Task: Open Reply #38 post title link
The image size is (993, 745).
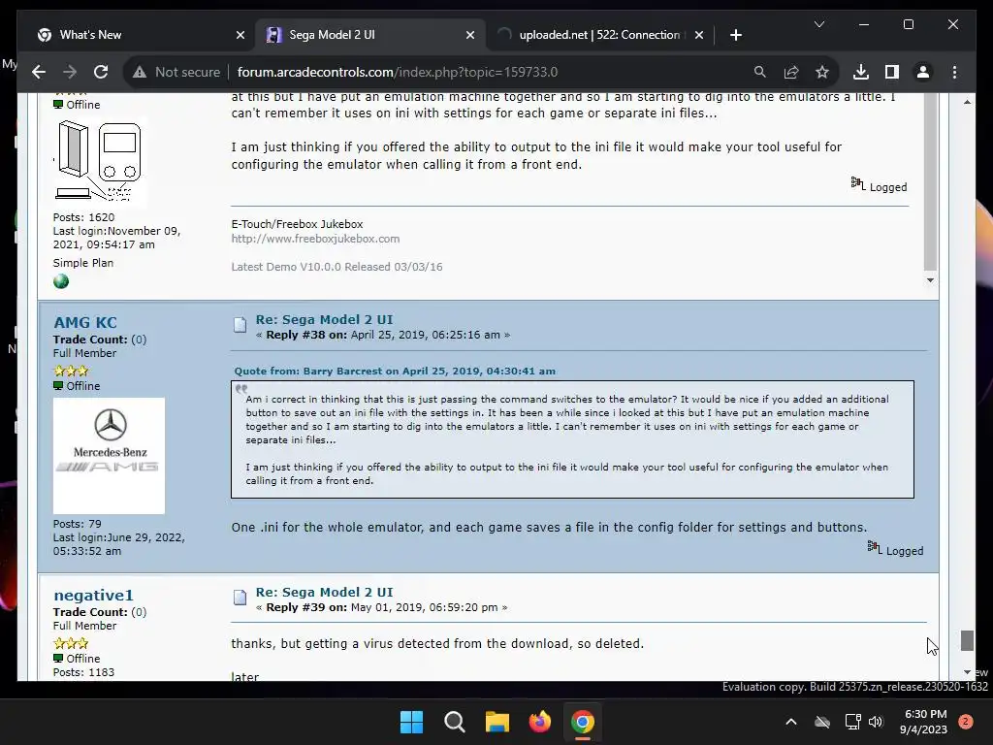Action: click(324, 320)
